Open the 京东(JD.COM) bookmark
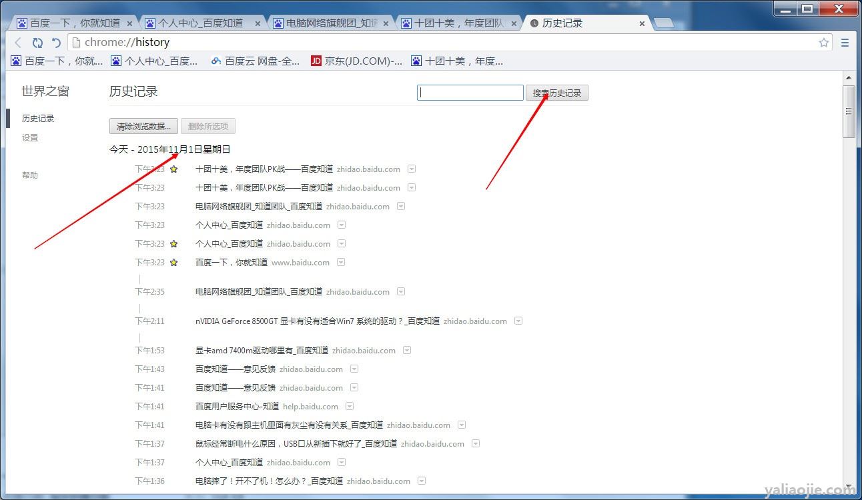This screenshot has width=862, height=500. [x=357, y=61]
